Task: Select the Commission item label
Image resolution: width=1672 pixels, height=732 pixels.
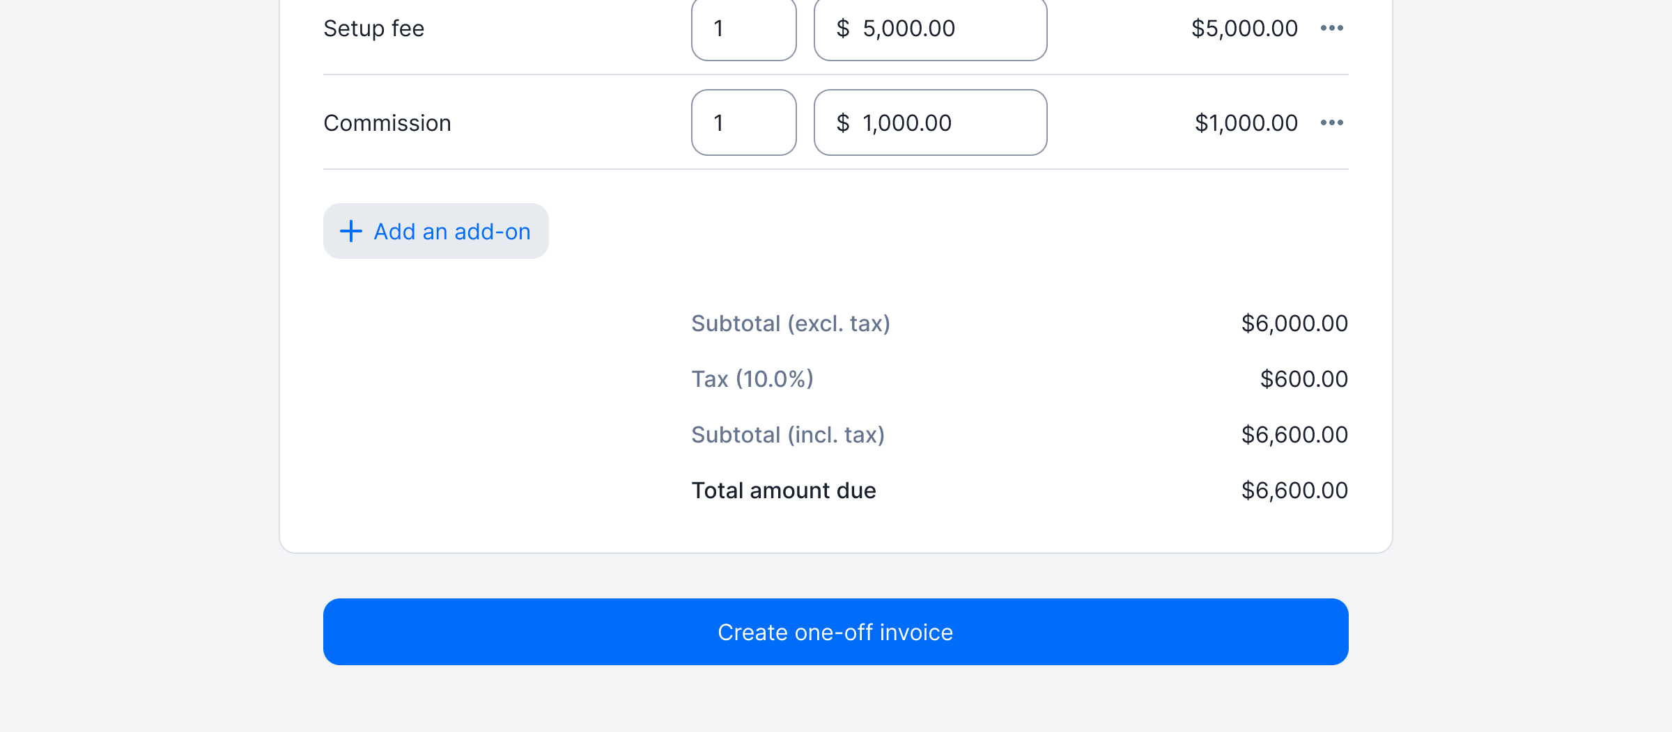Action: coord(387,123)
